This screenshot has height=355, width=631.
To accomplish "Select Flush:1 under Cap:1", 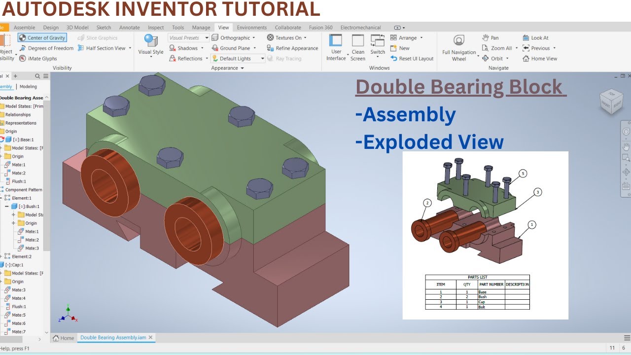I will point(19,307).
